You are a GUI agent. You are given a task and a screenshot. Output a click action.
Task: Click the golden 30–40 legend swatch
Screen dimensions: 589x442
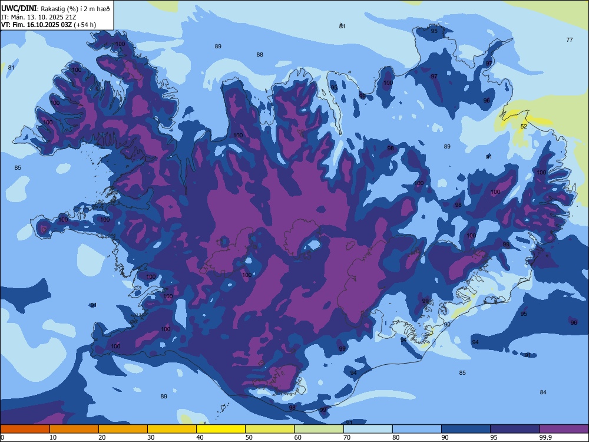point(172,429)
